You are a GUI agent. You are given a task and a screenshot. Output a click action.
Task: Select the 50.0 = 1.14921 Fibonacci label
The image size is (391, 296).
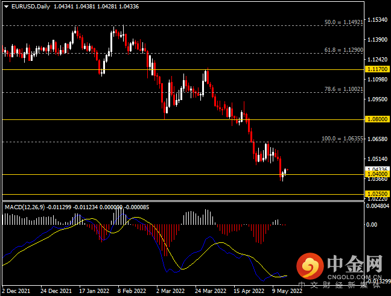pyautogui.click(x=343, y=22)
